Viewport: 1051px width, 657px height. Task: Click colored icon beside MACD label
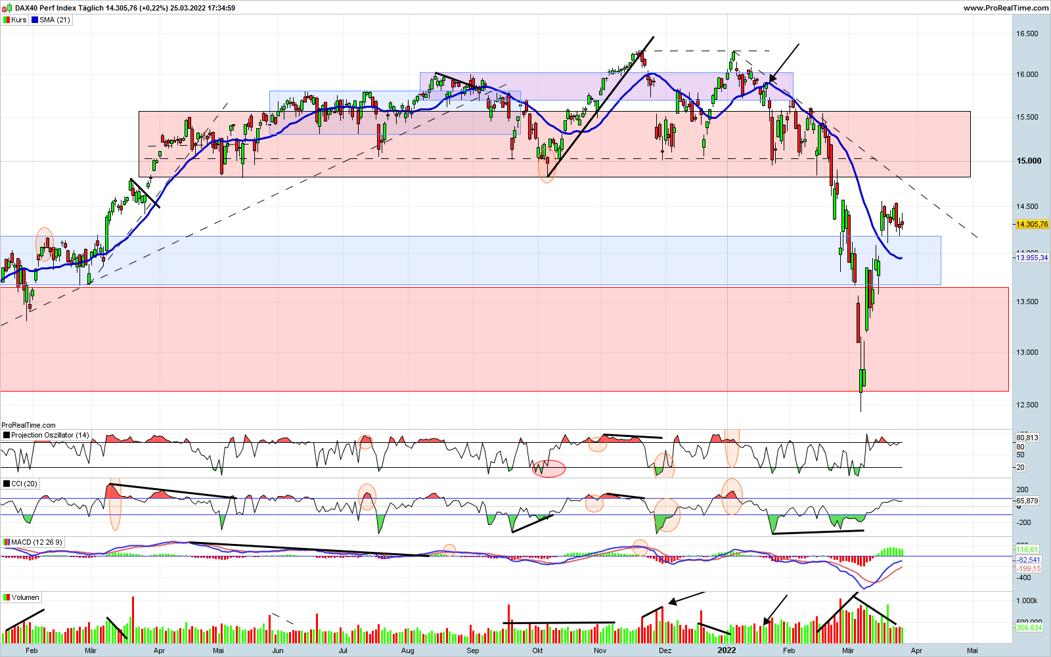[7, 542]
